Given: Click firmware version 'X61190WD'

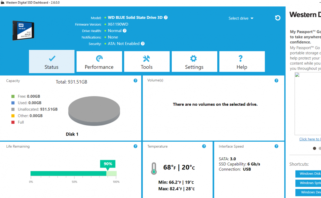Looking at the screenshot, I should pyautogui.click(x=118, y=24).
